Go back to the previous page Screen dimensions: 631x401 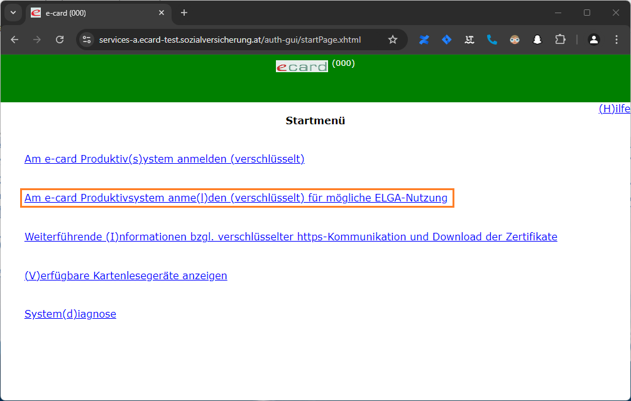[x=14, y=40]
